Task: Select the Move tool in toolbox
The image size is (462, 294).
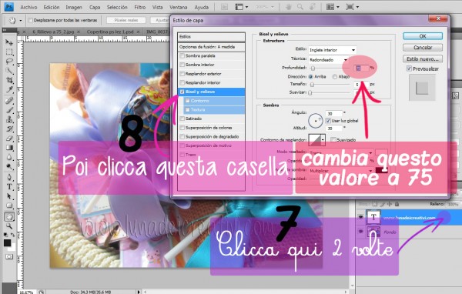Action: [x=9, y=43]
